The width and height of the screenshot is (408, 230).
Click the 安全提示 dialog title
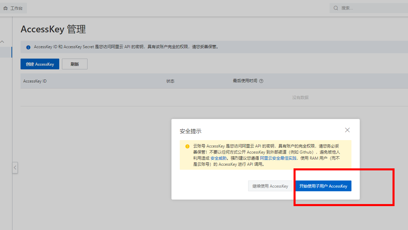coord(191,131)
